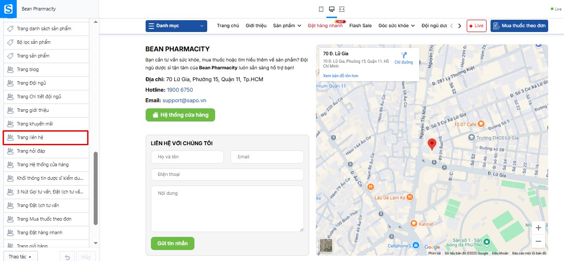
Task: Select Trang liên hệ in sidebar
Action: pos(46,138)
